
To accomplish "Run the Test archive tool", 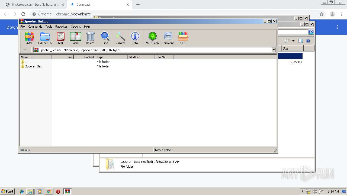I will 60,38.
